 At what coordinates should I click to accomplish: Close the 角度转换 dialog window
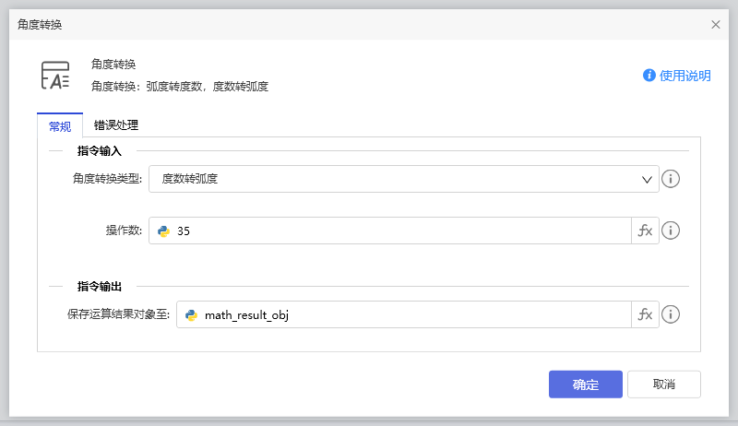[x=716, y=25]
